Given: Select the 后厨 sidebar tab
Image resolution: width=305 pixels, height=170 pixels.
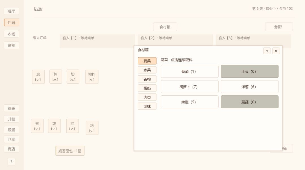Looking at the screenshot, I should 12,23.
